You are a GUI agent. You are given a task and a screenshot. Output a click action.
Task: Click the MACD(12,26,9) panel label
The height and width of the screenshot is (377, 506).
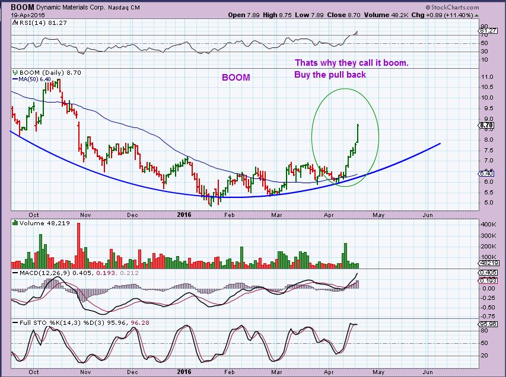point(44,273)
